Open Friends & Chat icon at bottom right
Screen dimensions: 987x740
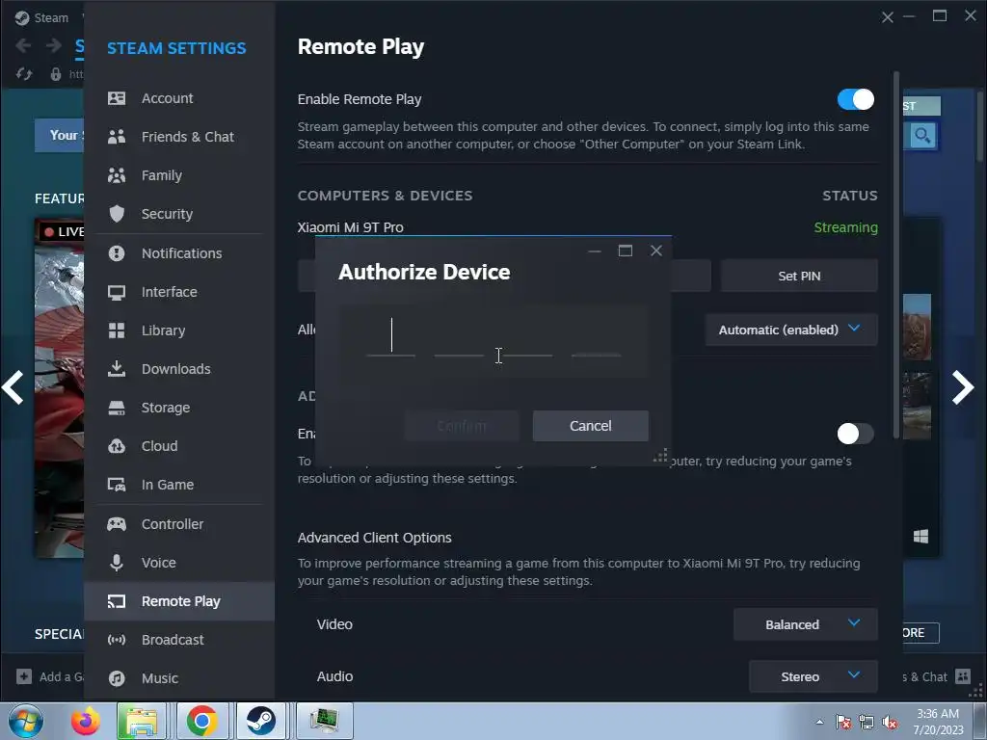pyautogui.click(x=963, y=676)
